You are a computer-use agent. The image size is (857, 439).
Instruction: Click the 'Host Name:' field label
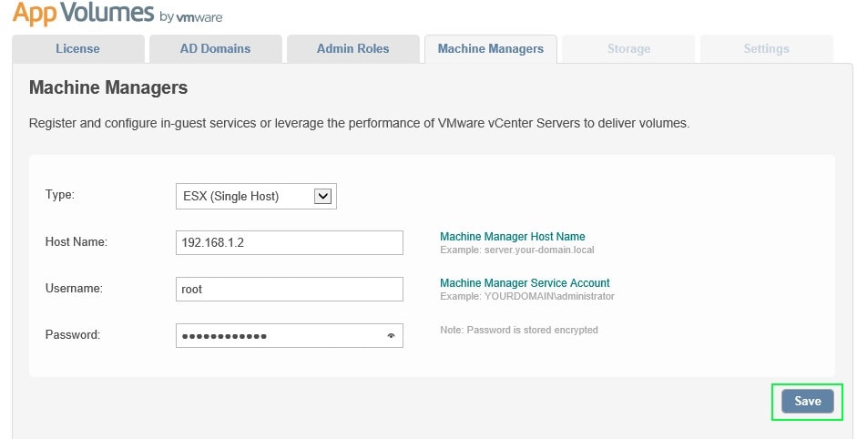pos(77,241)
